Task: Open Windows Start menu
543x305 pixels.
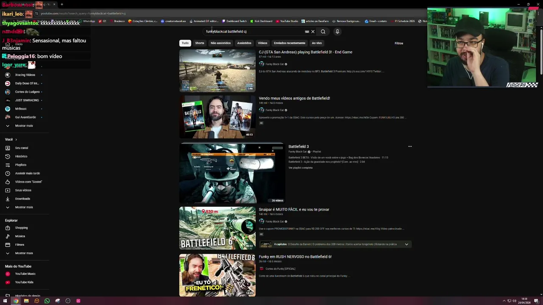Action: [5, 301]
